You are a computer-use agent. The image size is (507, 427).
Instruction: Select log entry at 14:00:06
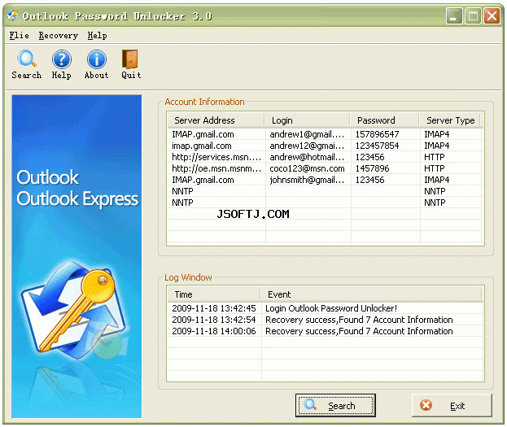pos(325,331)
